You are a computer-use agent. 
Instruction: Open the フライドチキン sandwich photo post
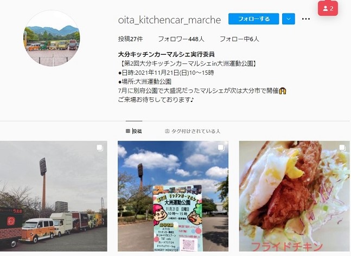pos(294,196)
